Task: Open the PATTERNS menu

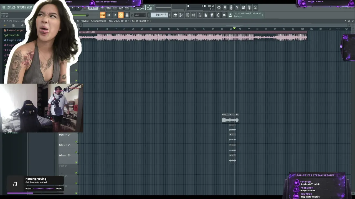Action: pos(21,7)
